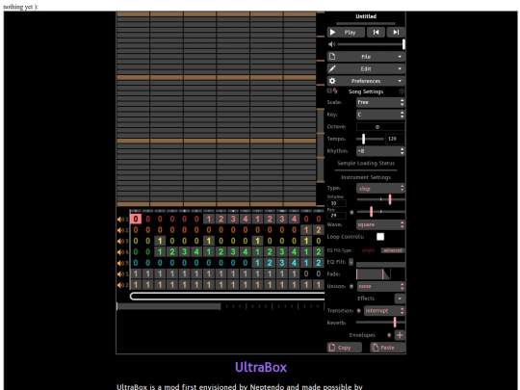Image resolution: width=520 pixels, height=390 pixels.
Task: Open the Scale dropdown set to Free
Action: (x=380, y=102)
